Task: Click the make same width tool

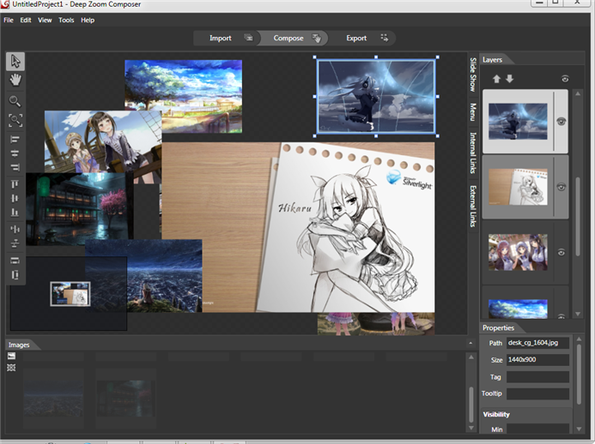Action: (x=15, y=261)
